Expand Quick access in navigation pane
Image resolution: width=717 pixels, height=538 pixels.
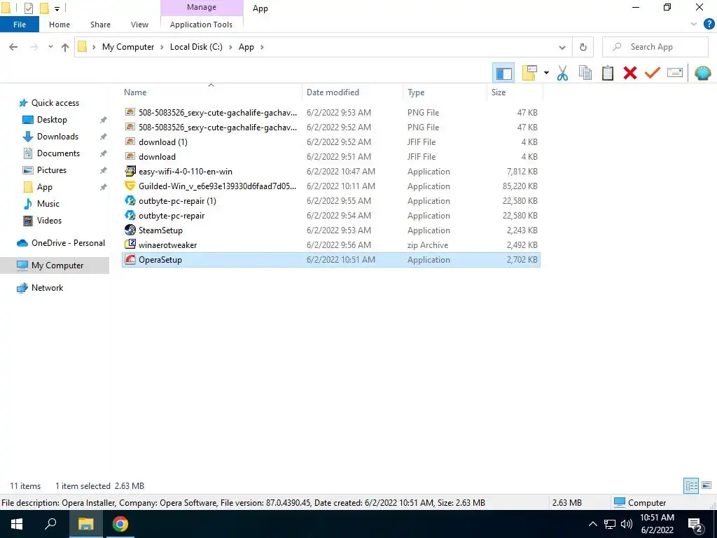tap(55, 103)
